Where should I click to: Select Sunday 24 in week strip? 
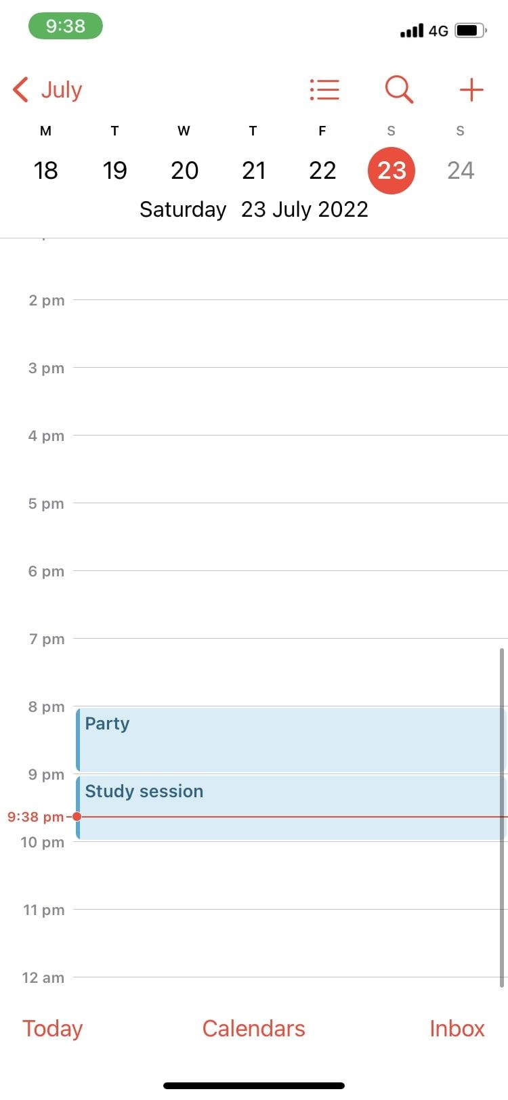point(461,170)
